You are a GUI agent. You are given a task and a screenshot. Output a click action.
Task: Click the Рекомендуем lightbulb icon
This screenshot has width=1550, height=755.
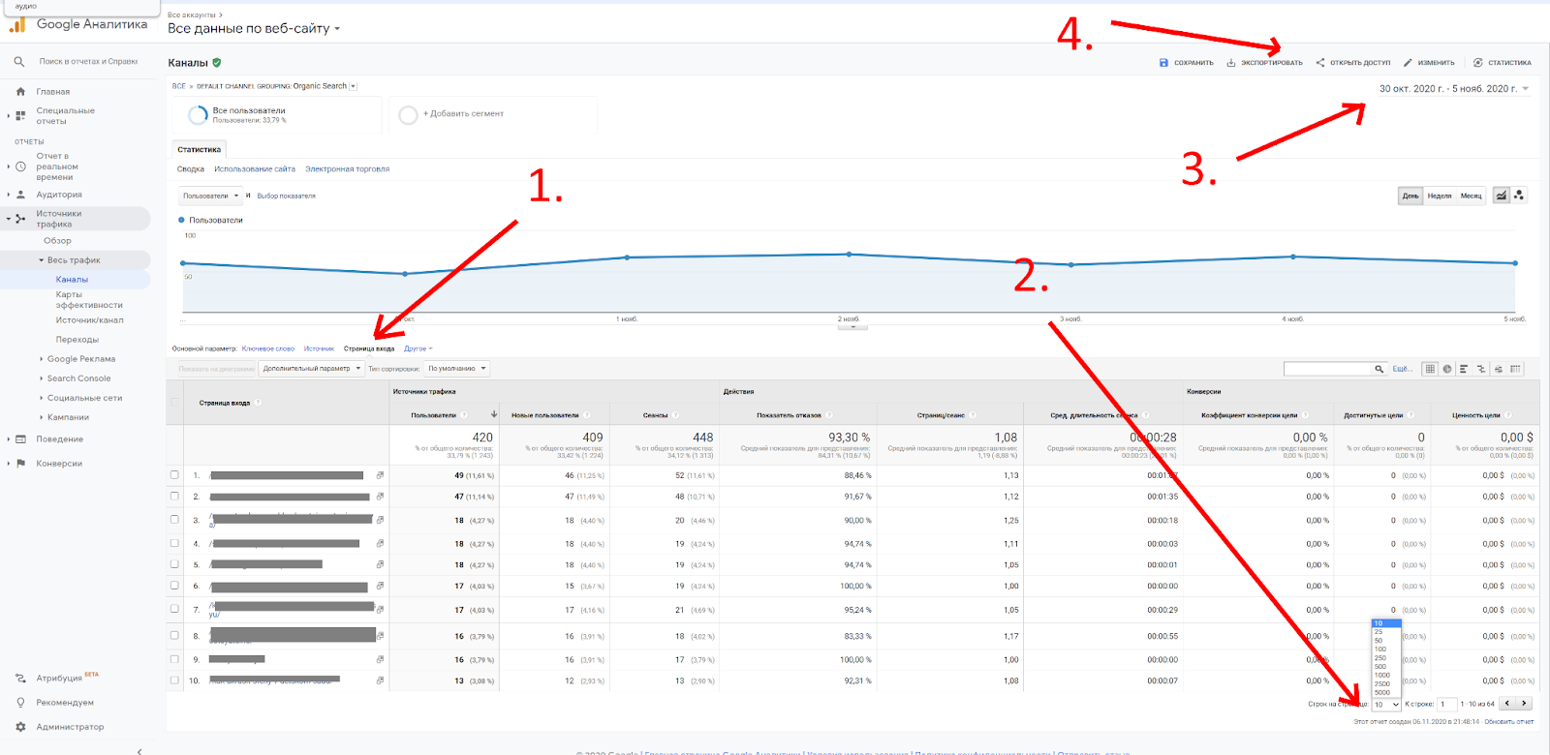[20, 703]
